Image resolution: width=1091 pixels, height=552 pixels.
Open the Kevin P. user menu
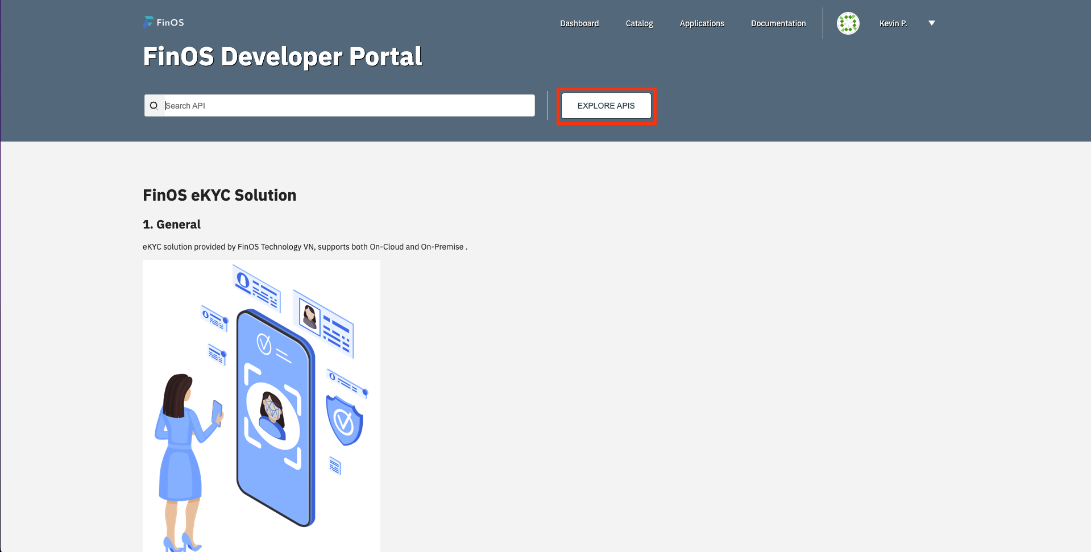(893, 23)
